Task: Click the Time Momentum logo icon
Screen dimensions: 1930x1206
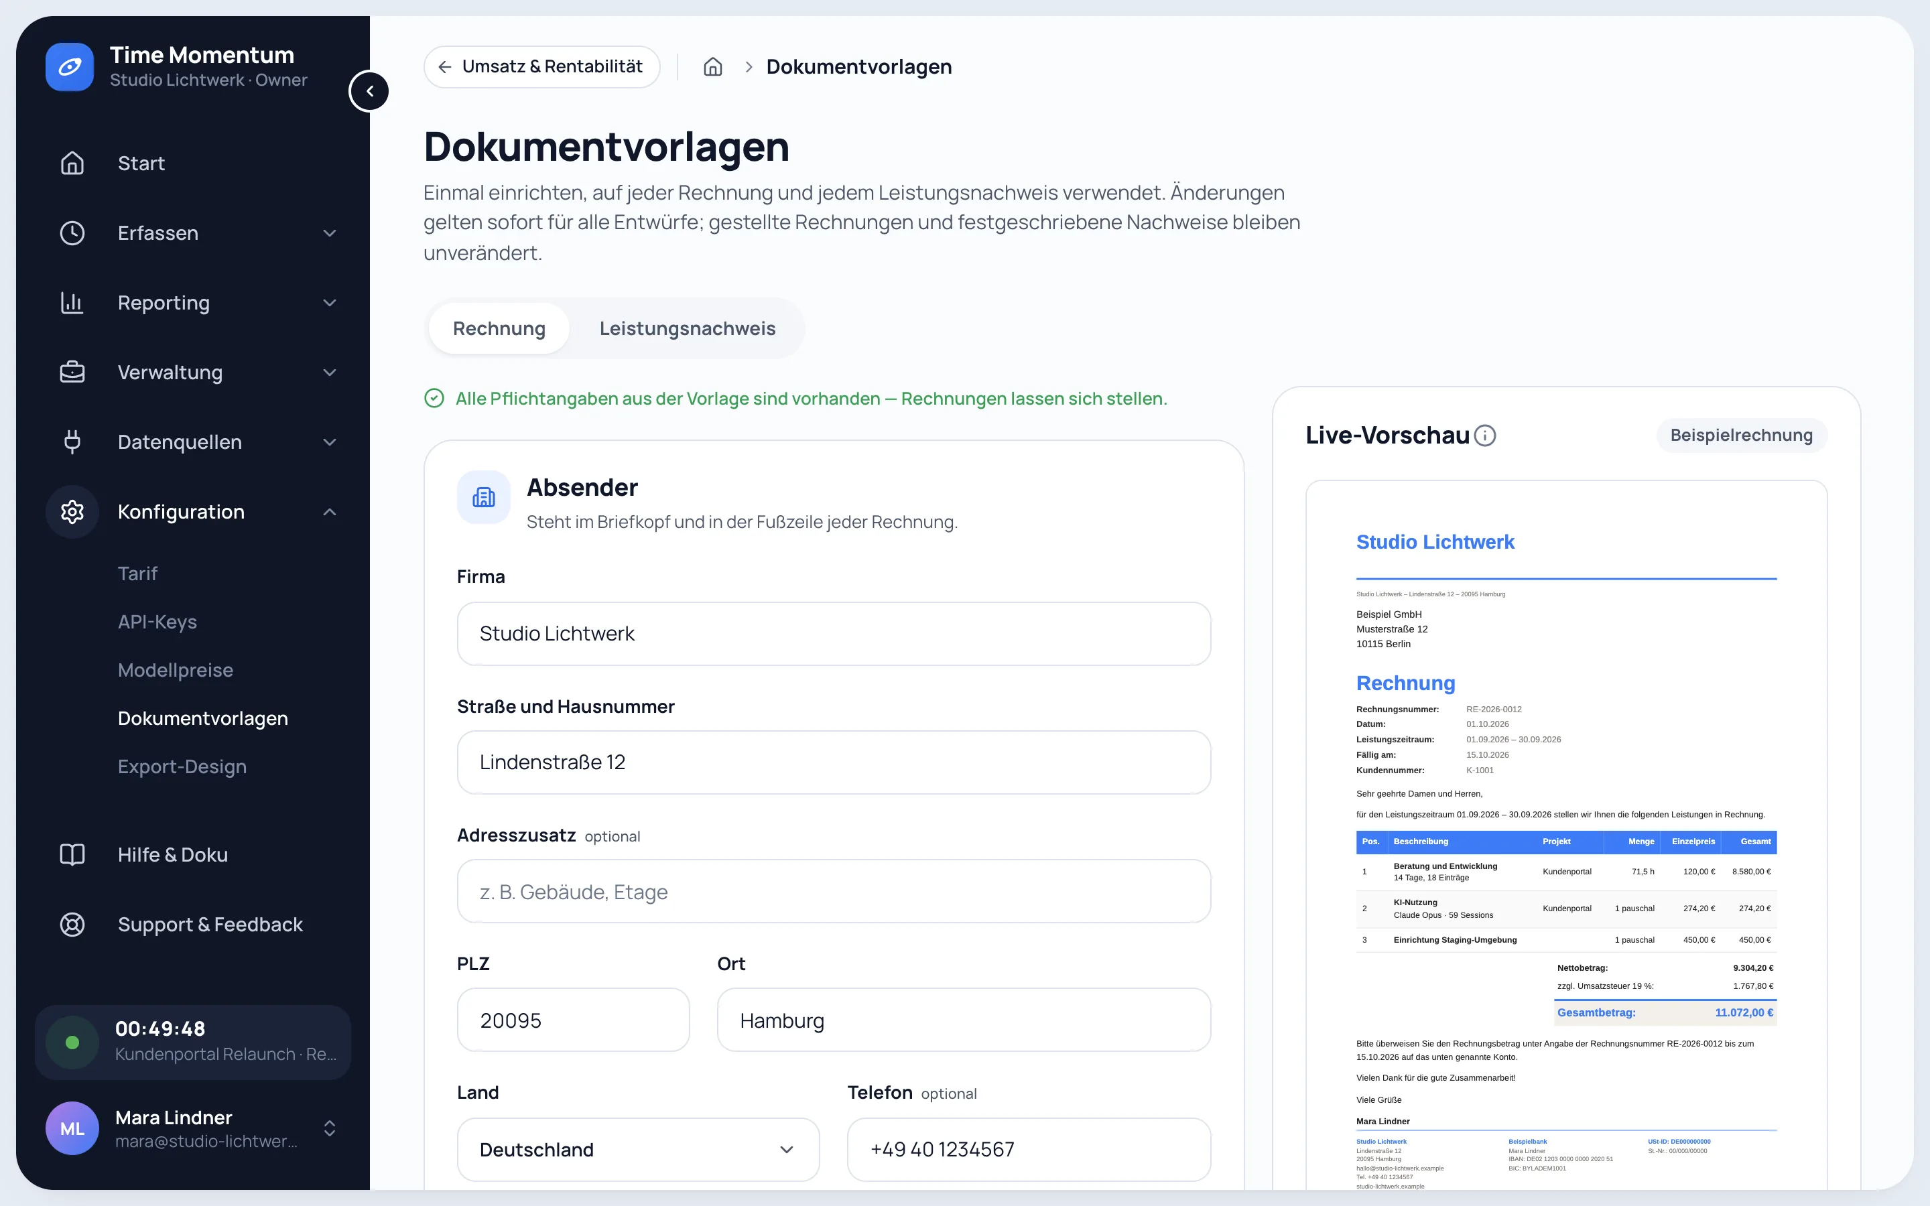Action: 70,67
